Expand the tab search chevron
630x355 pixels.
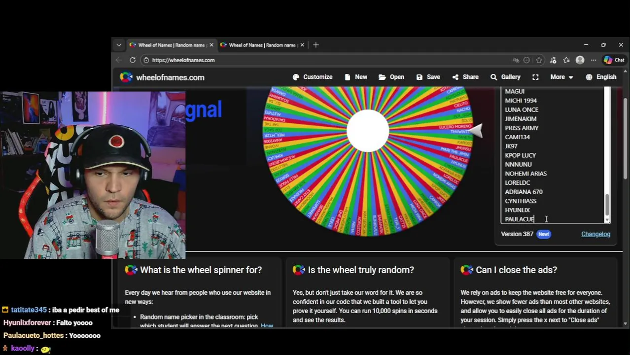(119, 45)
